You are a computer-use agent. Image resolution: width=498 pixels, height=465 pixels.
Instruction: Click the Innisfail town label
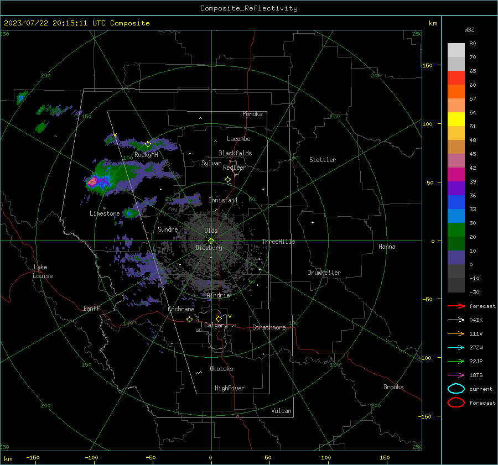click(223, 200)
